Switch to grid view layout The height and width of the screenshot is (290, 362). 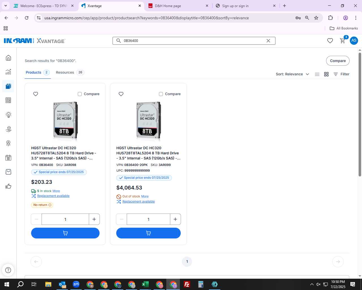click(x=326, y=74)
